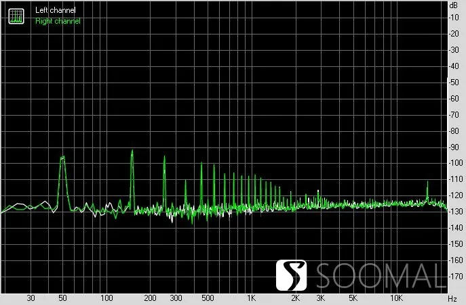The image size is (466, 305).
Task: Click the "500" frequency axis label
Action: point(208,298)
